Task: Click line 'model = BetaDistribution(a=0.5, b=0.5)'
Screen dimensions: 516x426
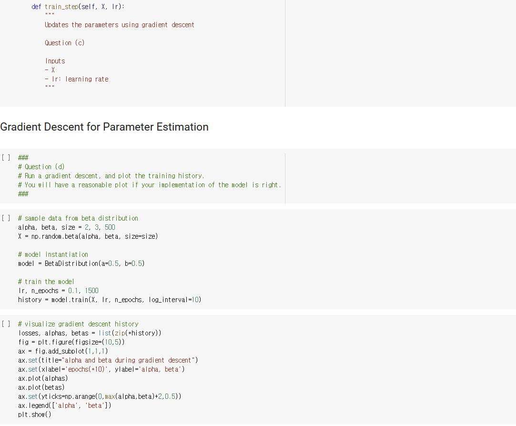Action: [81, 264]
